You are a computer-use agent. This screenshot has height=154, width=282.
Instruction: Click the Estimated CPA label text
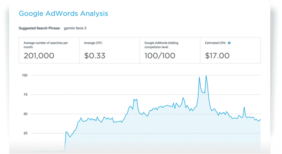pyautogui.click(x=216, y=43)
